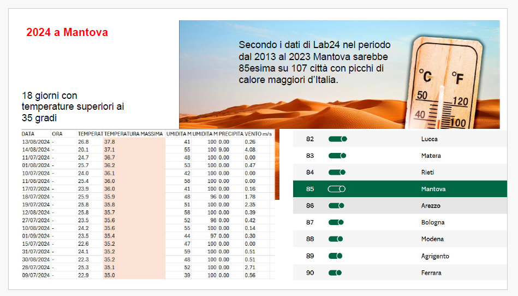Switch off the toggle for Ferrara
This screenshot has width=518, height=296.
335,273
